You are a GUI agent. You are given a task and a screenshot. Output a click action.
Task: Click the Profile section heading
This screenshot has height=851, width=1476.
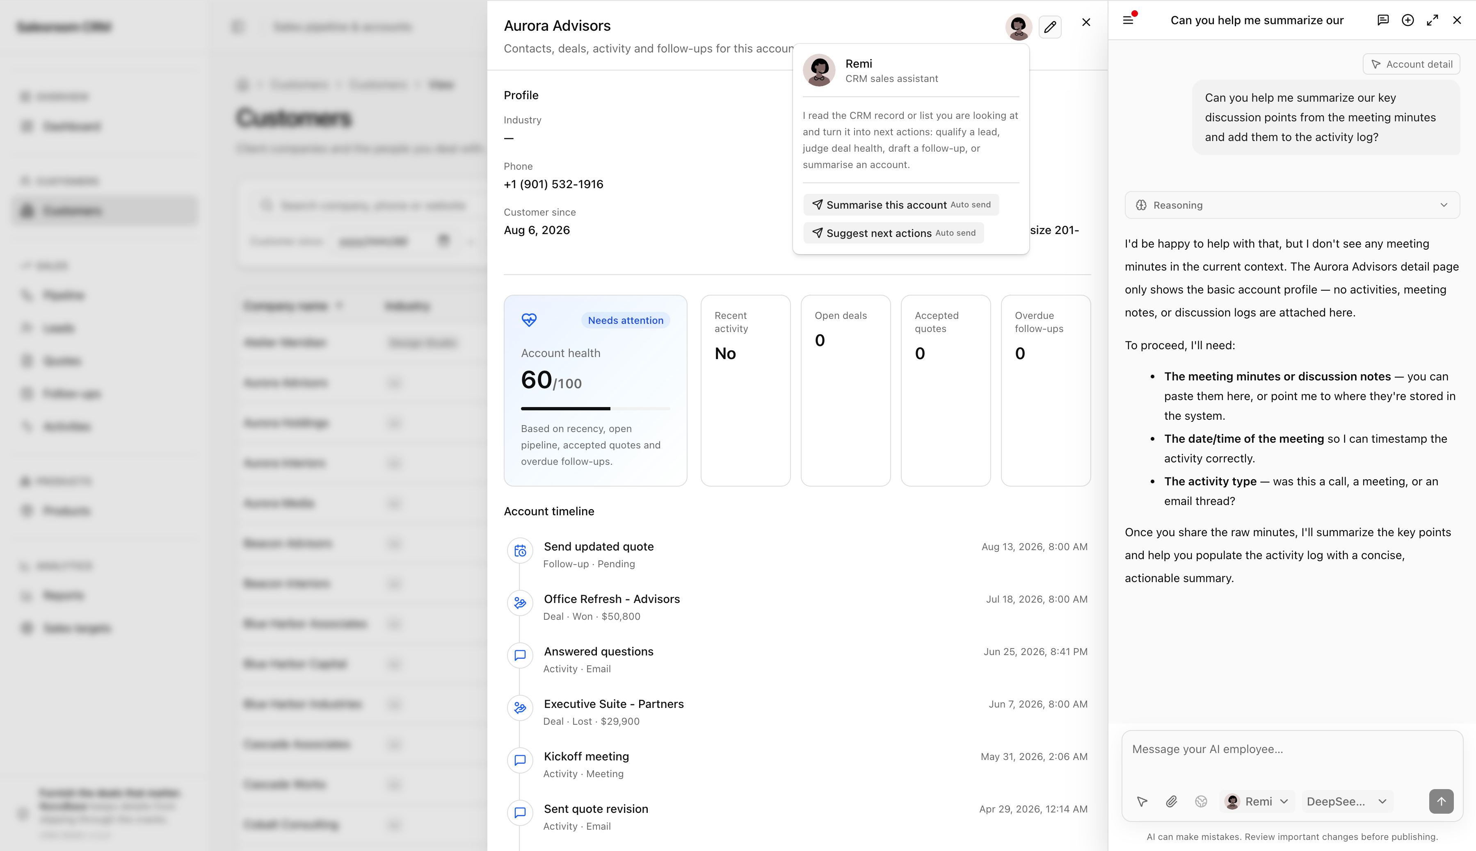[x=521, y=95]
